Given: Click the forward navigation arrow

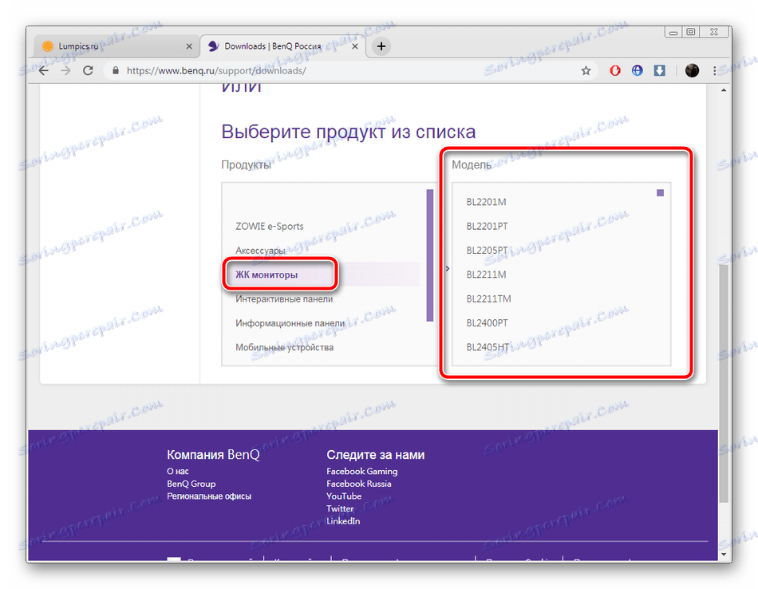Looking at the screenshot, I should tap(66, 70).
